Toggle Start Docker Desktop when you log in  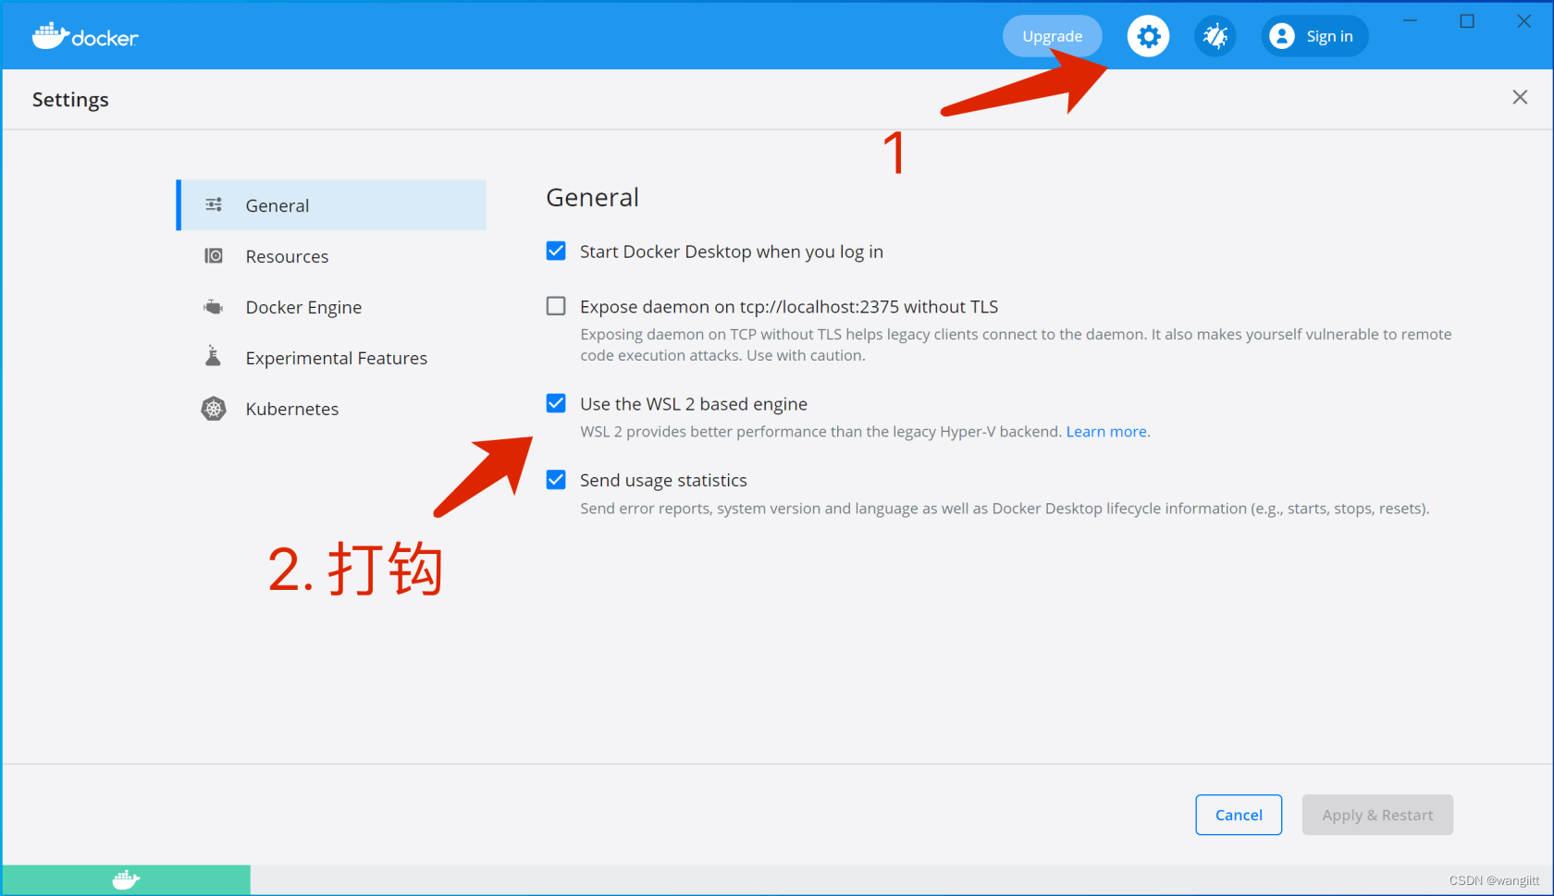pos(556,251)
